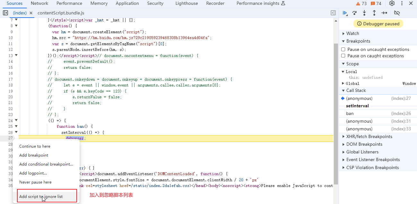Expand the Global scope entry
The width and height of the screenshot is (417, 204).
[x=352, y=83]
